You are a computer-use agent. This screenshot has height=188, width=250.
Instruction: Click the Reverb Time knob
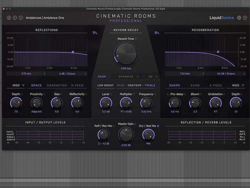click(x=126, y=54)
